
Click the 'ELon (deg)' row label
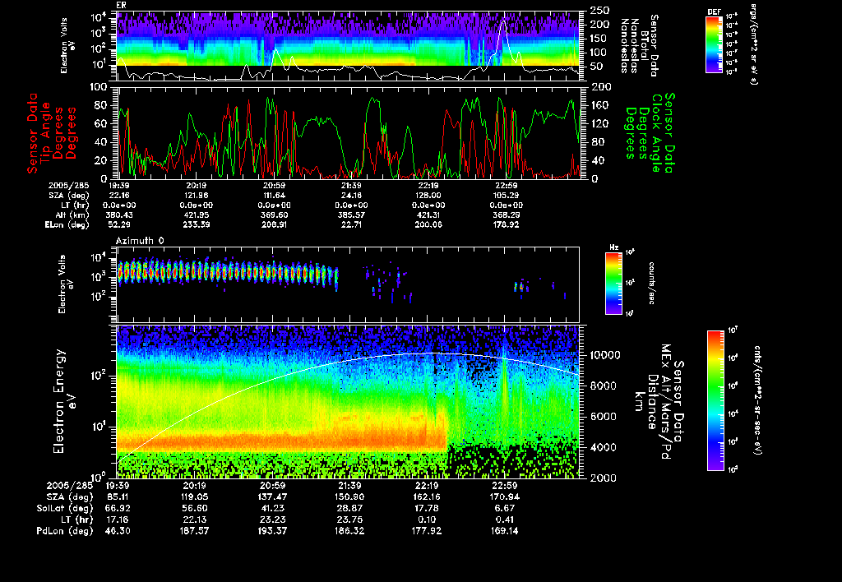pyautogui.click(x=67, y=225)
